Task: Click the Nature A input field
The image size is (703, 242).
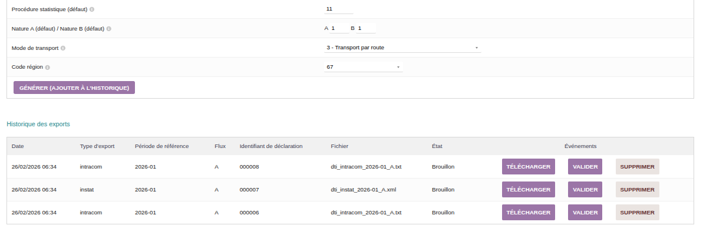Action: click(339, 28)
